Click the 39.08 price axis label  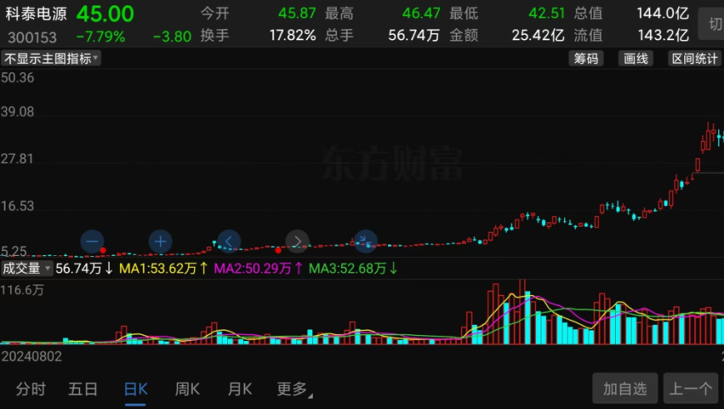point(17,111)
